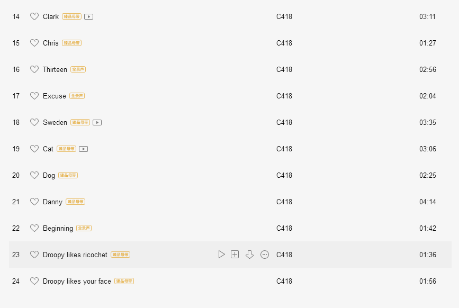459x308 pixels.
Task: Open the artist C418 on the Sweden row
Action: (284, 123)
